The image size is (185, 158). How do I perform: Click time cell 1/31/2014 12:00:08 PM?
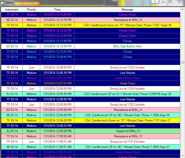[x=57, y=131]
